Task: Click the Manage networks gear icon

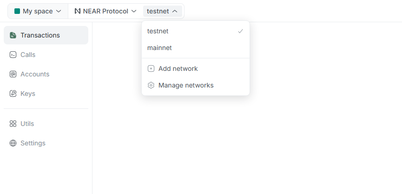Action: coord(151,85)
